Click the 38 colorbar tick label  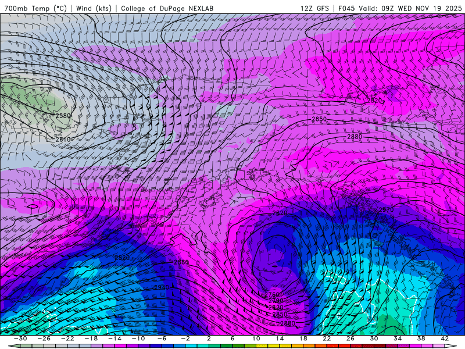coord(421,339)
